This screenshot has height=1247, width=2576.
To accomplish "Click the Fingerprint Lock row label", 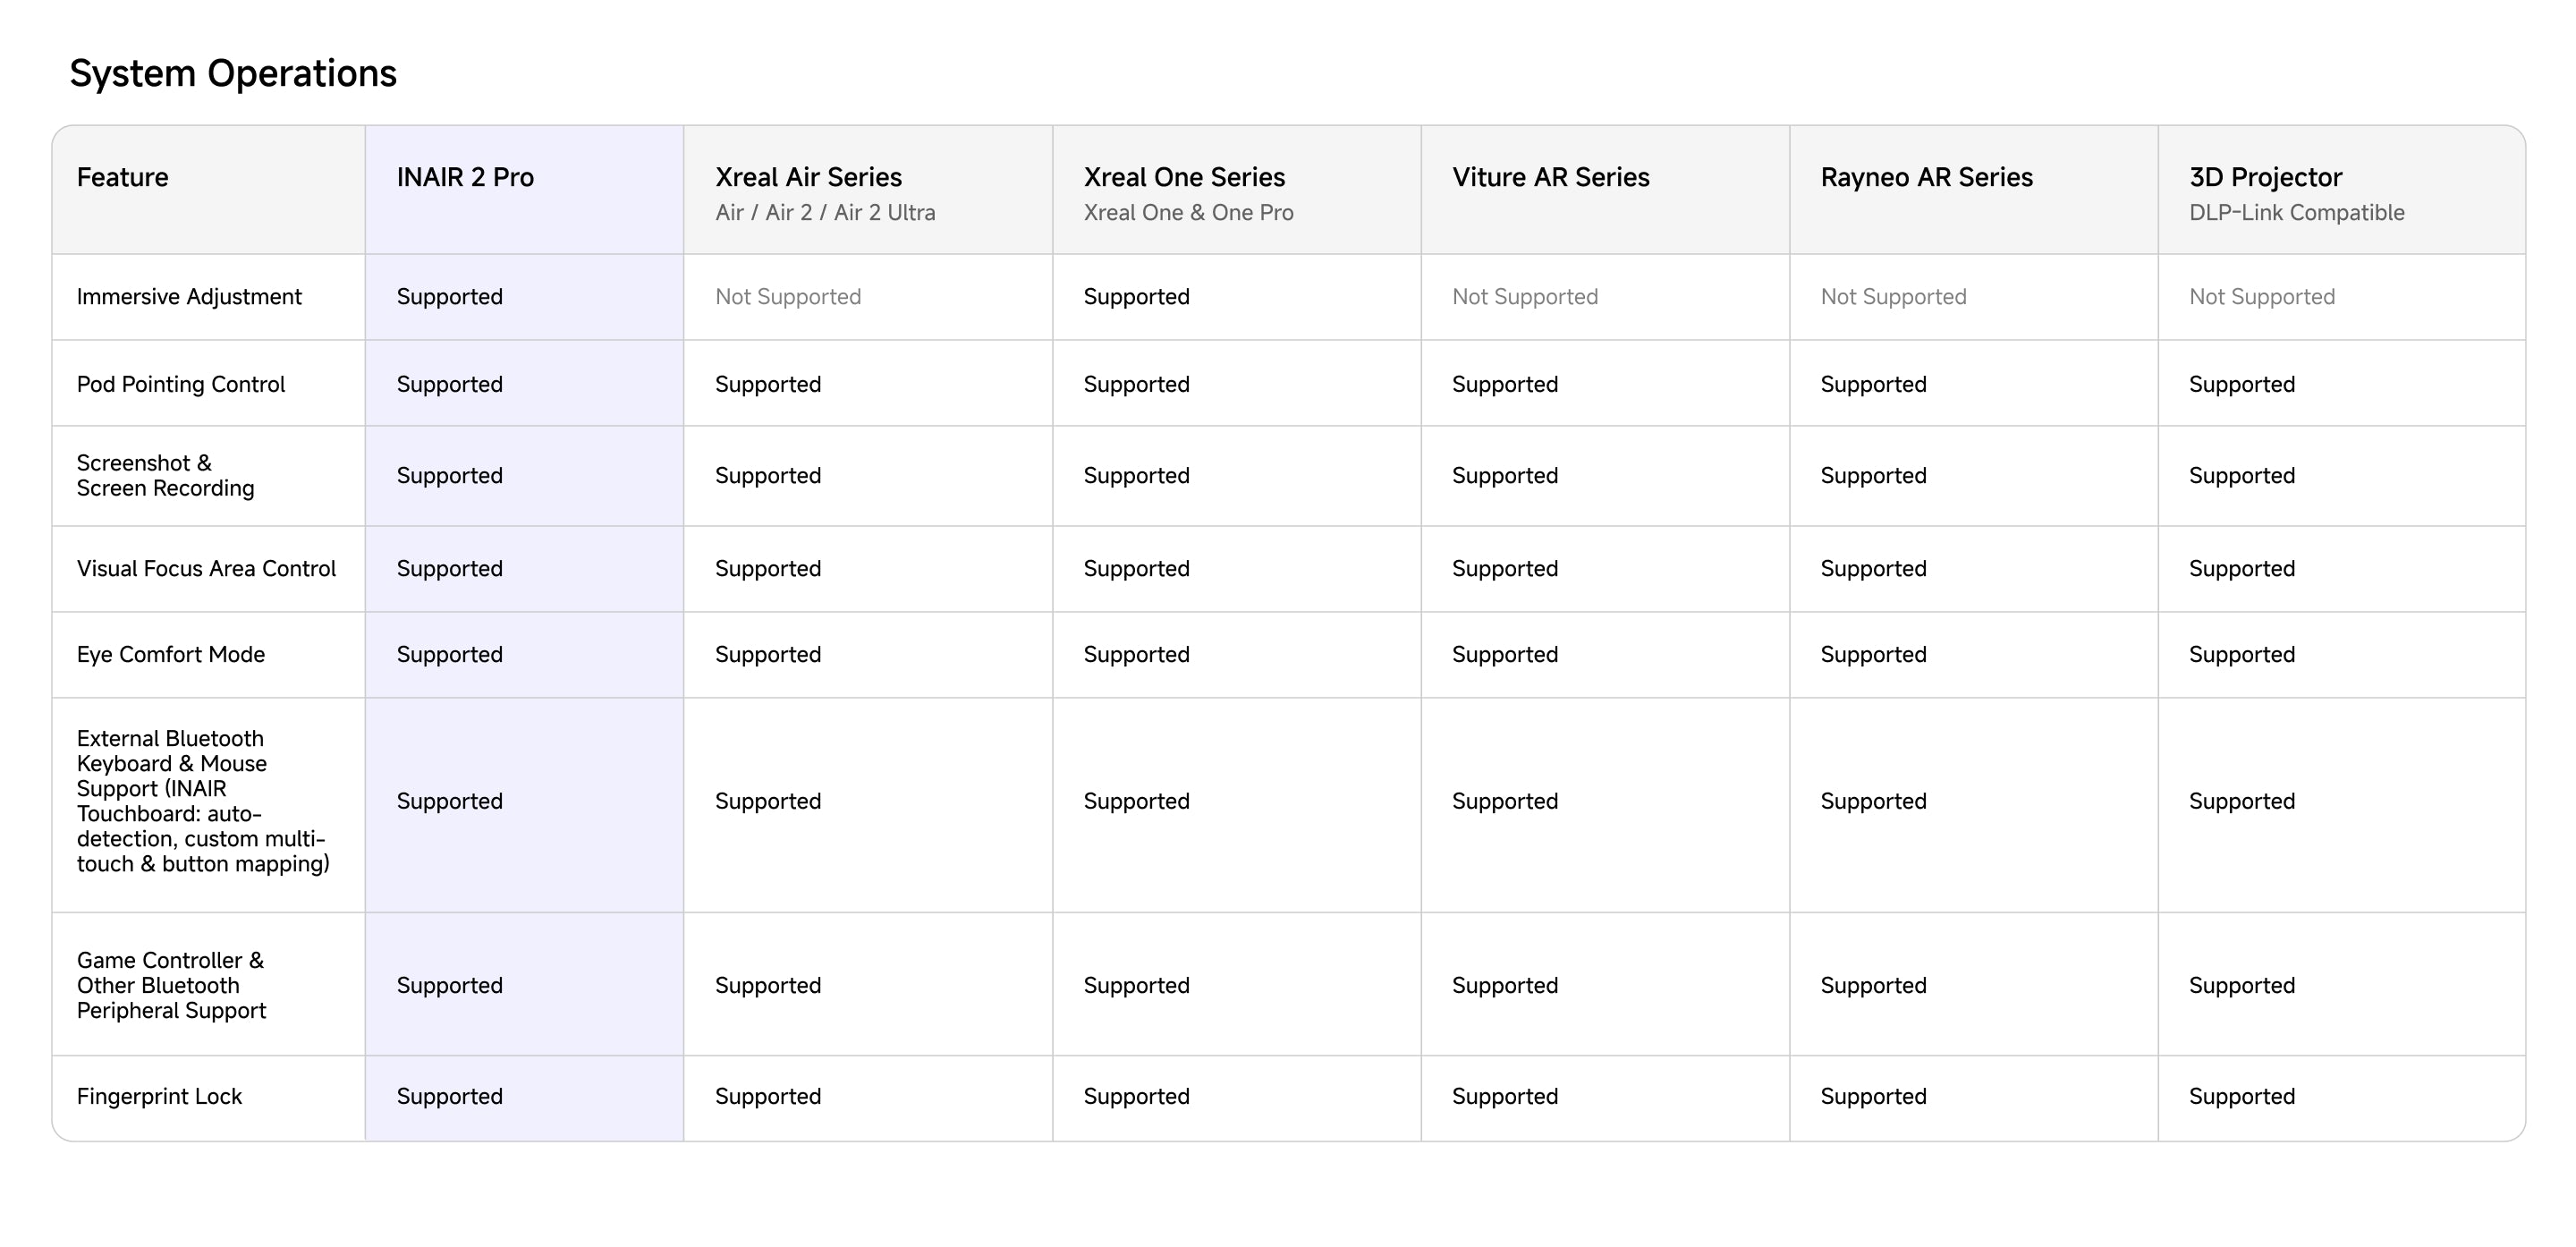I will pos(159,1097).
